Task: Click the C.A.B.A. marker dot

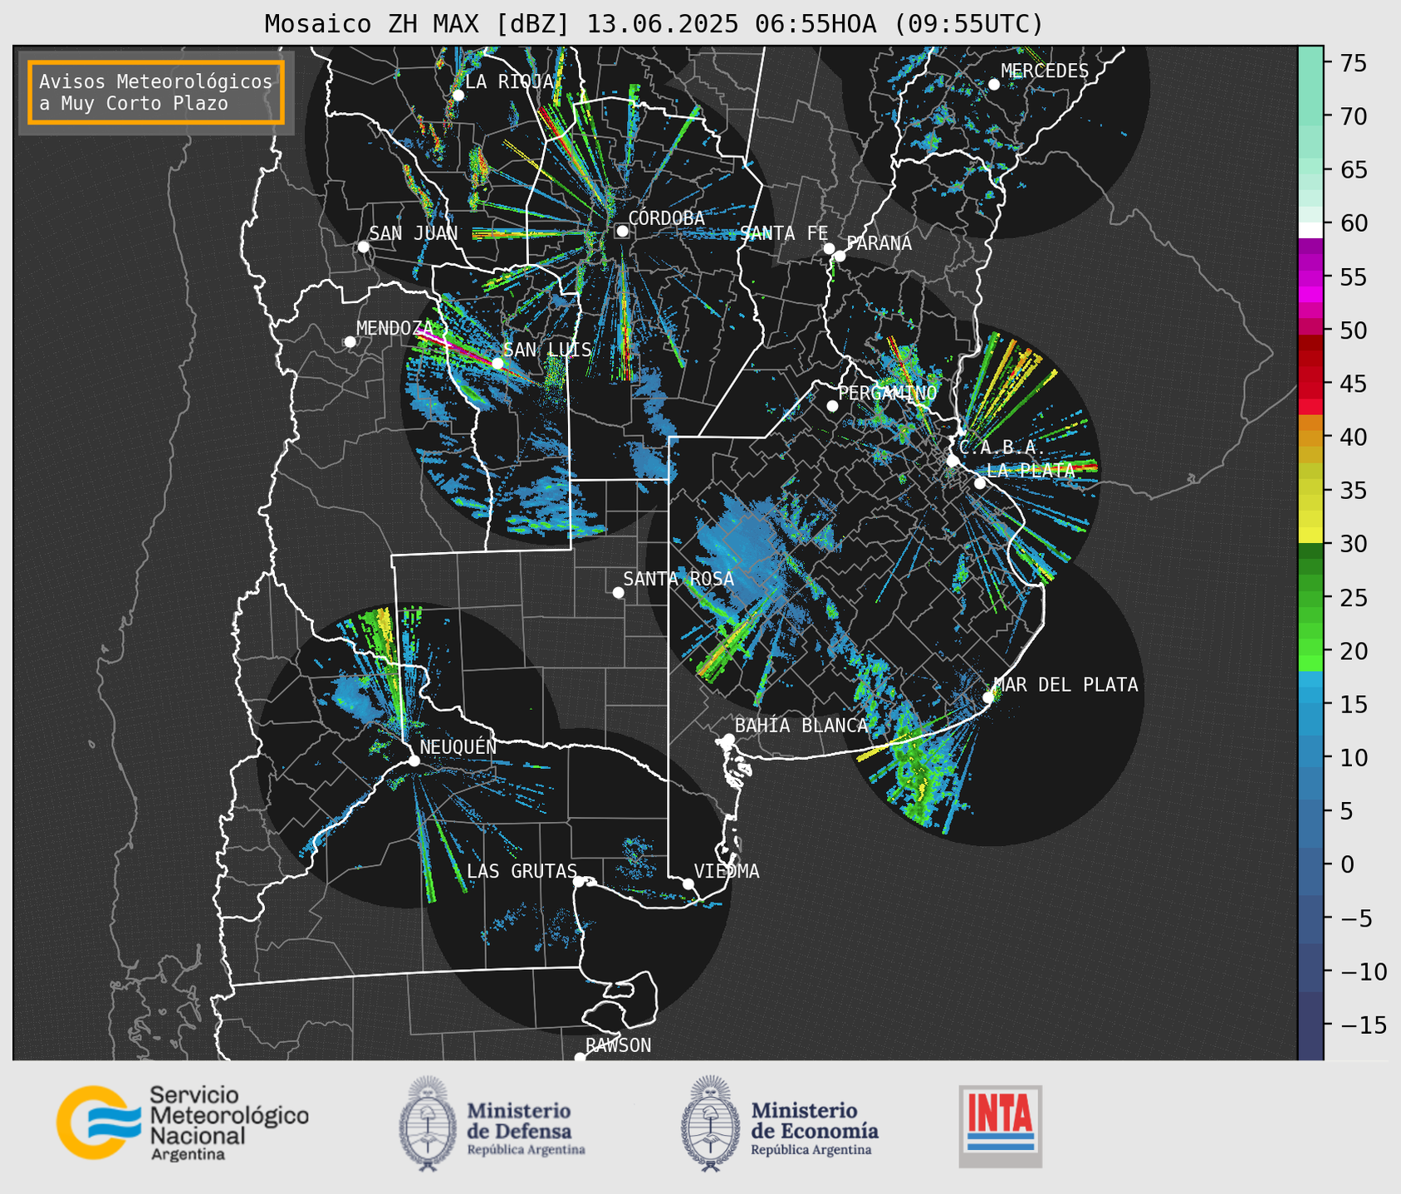Action: (x=953, y=461)
